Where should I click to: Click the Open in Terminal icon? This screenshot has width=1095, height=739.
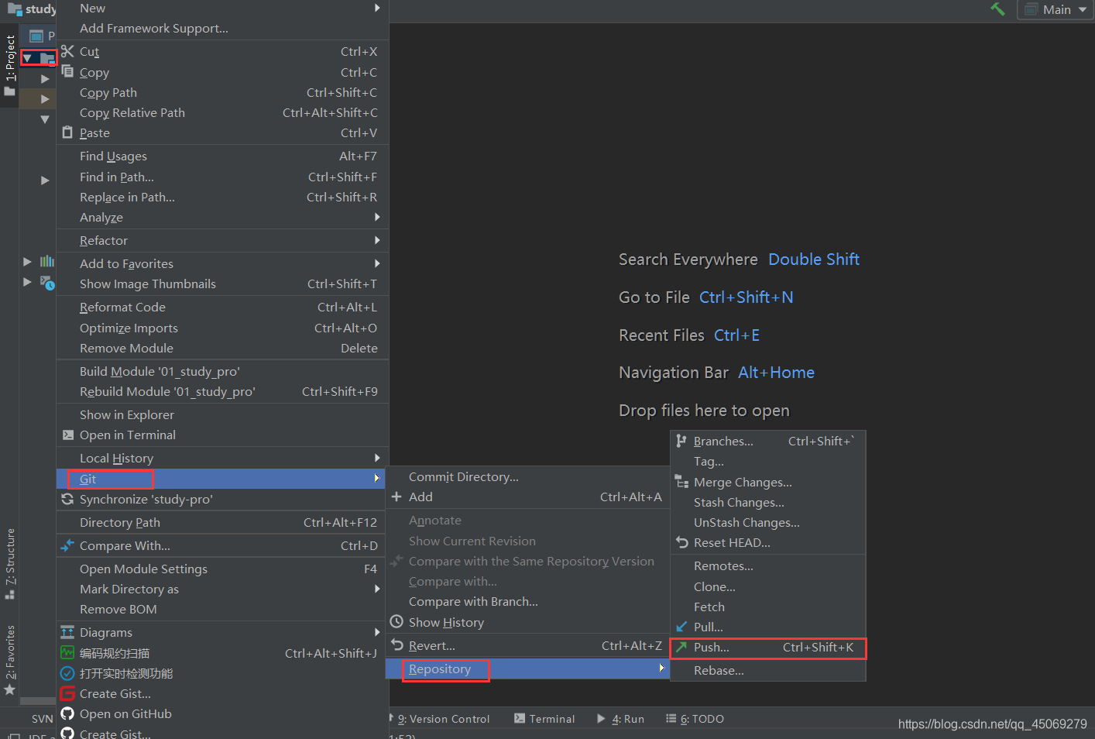[x=68, y=435]
